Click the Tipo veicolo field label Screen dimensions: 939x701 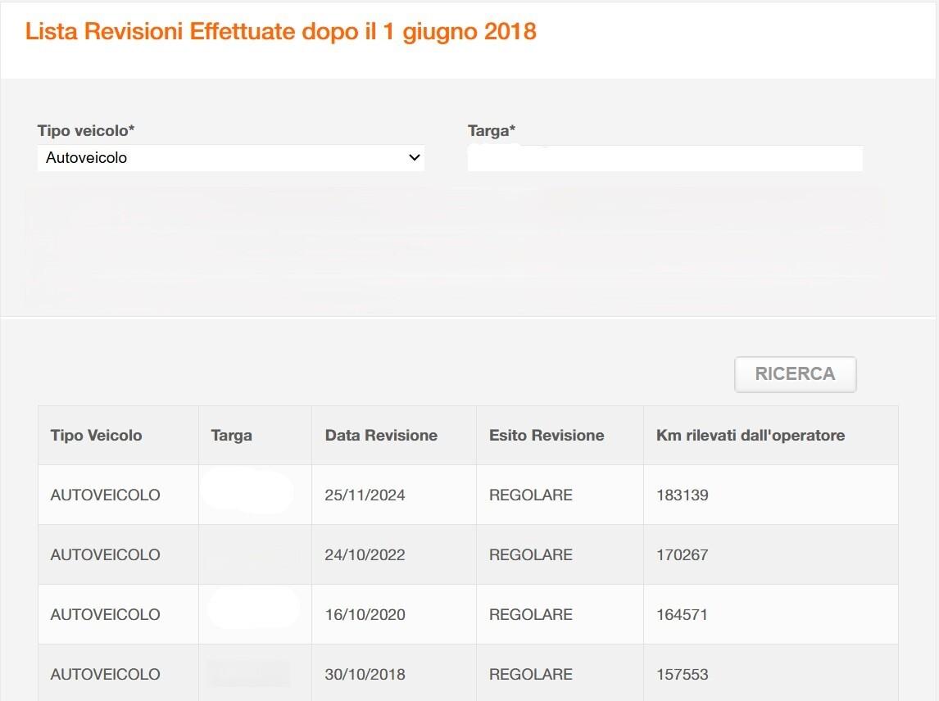pos(86,131)
